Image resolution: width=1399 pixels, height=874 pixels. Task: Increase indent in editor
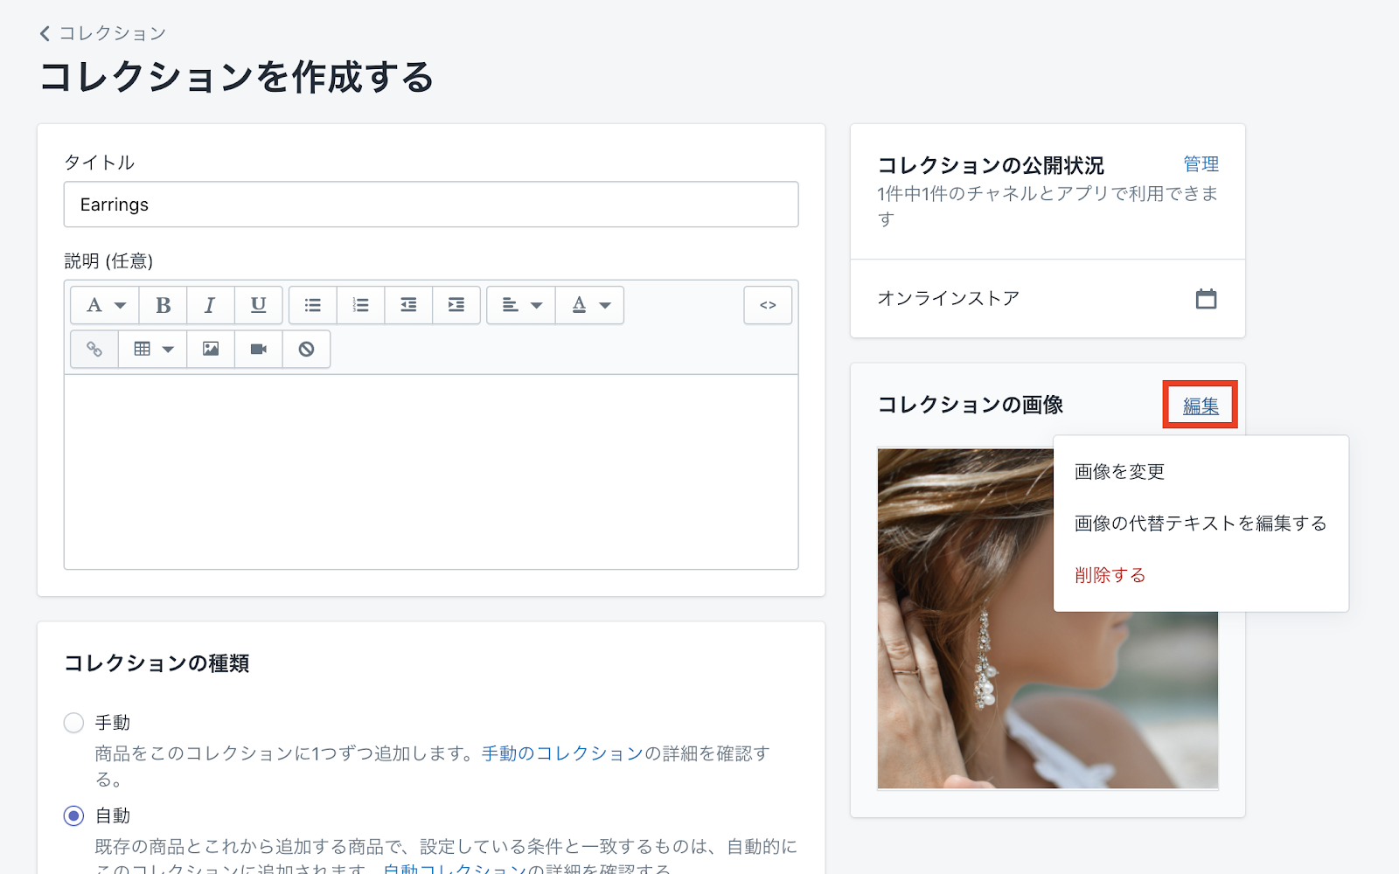point(456,305)
